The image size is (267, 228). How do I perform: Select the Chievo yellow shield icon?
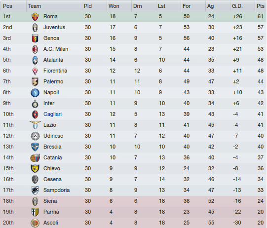click(35, 169)
